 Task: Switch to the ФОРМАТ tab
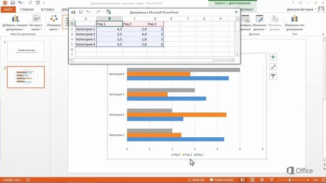[248, 10]
